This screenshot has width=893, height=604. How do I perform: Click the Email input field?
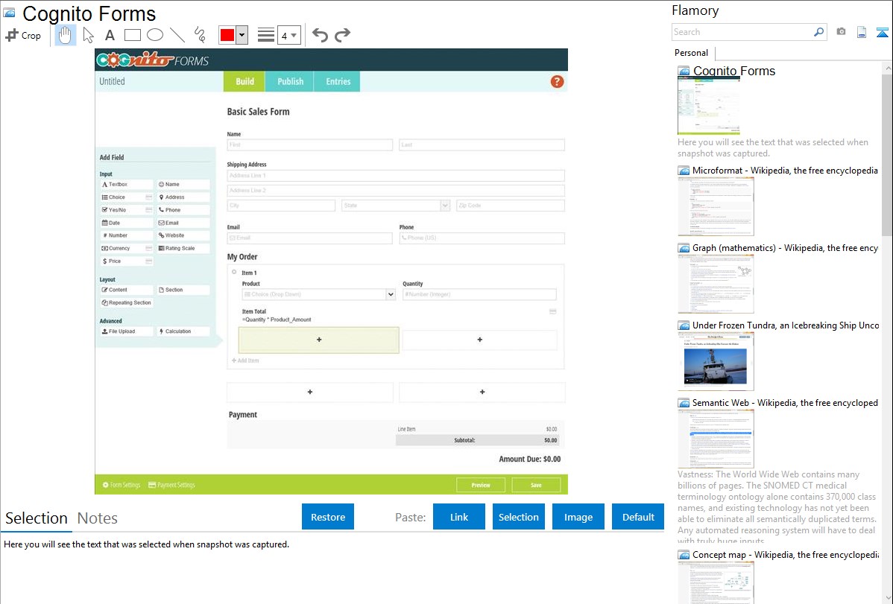click(x=310, y=238)
